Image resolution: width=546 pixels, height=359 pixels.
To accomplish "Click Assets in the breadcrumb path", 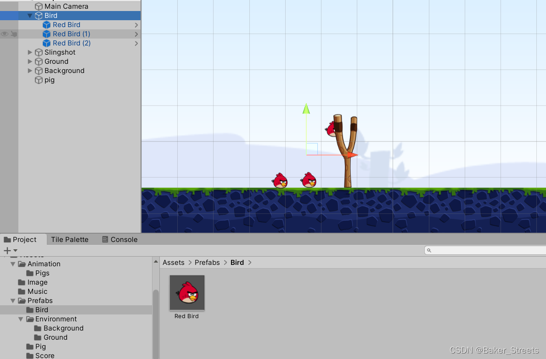I will click(x=174, y=263).
